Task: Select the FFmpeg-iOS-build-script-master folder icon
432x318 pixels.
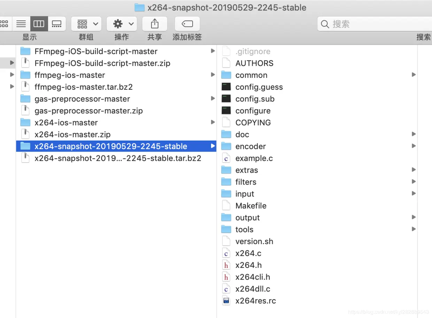Action: click(x=25, y=51)
